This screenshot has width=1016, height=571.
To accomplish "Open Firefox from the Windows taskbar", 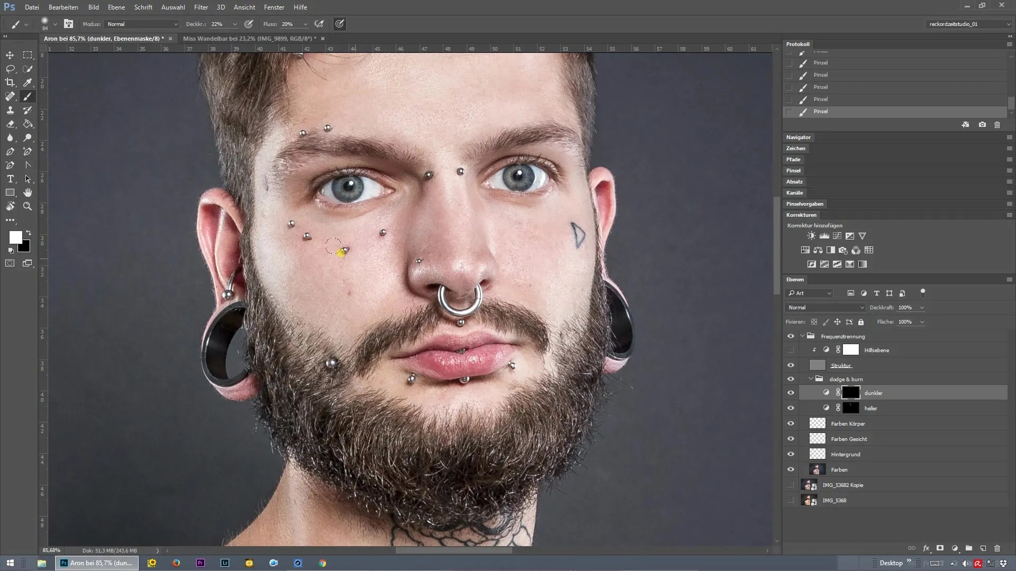I will (x=176, y=563).
